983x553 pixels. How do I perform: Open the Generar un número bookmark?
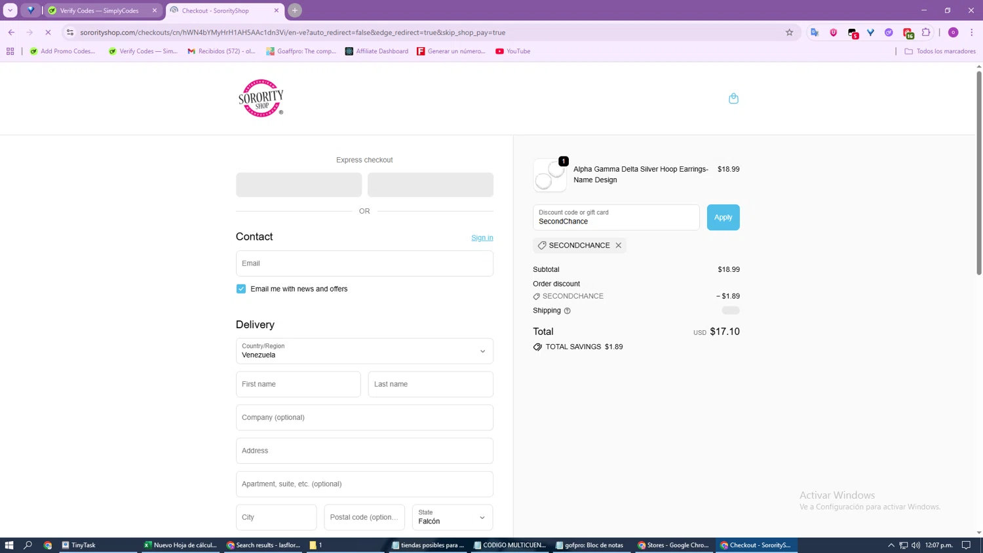(x=452, y=51)
